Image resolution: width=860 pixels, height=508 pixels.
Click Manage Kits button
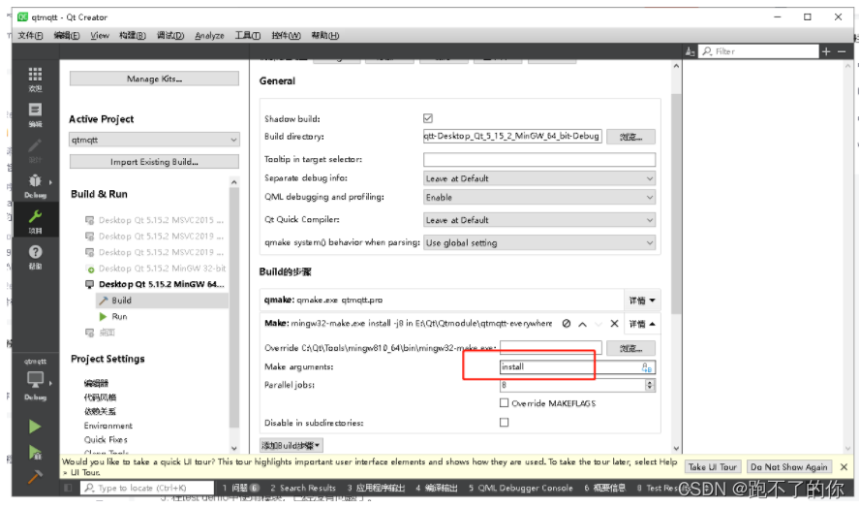pyautogui.click(x=154, y=79)
